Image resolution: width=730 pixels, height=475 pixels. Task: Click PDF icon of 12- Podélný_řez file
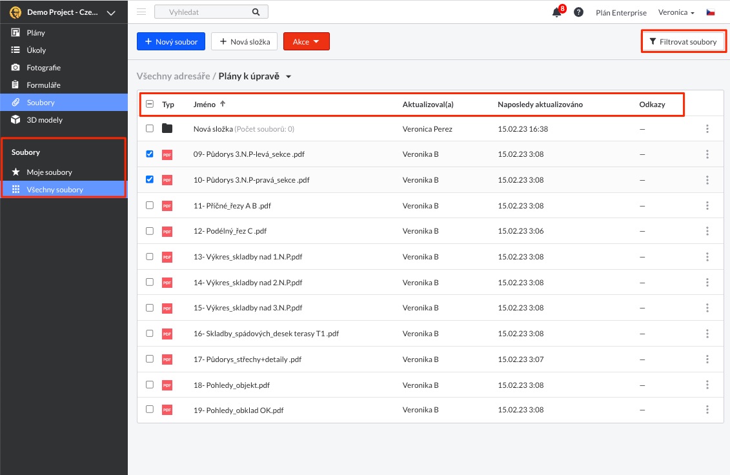point(167,232)
